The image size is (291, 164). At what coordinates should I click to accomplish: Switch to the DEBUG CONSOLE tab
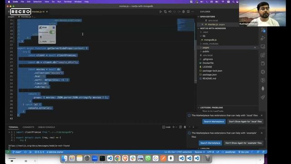tap(46, 127)
